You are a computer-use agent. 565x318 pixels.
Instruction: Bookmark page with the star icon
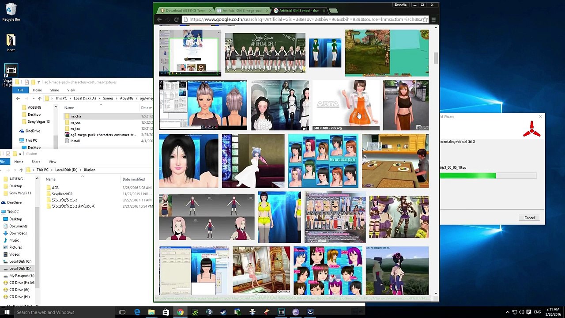click(x=425, y=19)
